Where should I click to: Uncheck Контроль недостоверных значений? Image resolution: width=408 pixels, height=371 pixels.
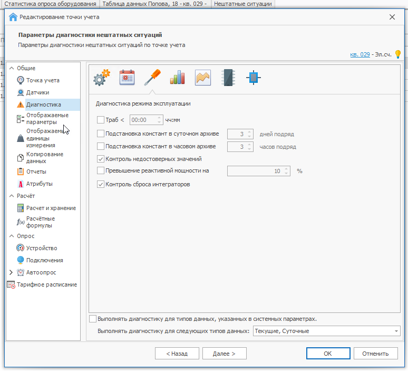click(101, 158)
